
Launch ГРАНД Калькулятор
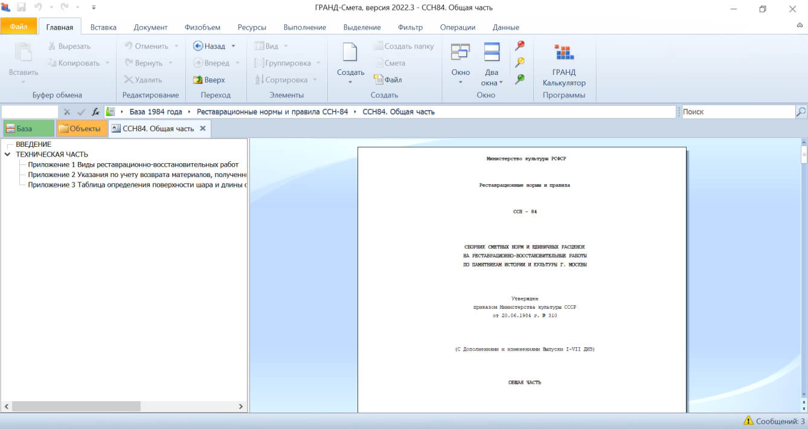pyautogui.click(x=564, y=65)
